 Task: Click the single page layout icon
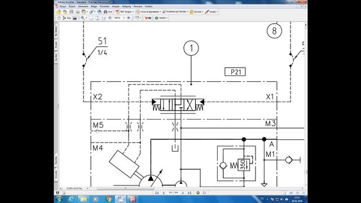click(x=284, y=193)
